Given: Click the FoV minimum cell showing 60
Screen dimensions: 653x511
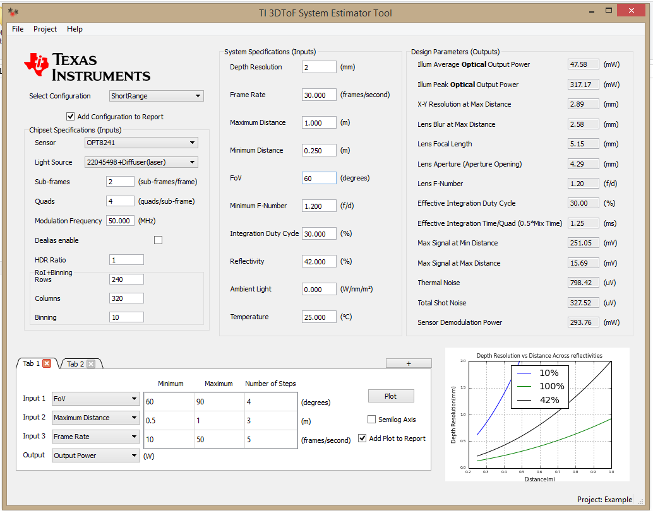Looking at the screenshot, I should [169, 402].
